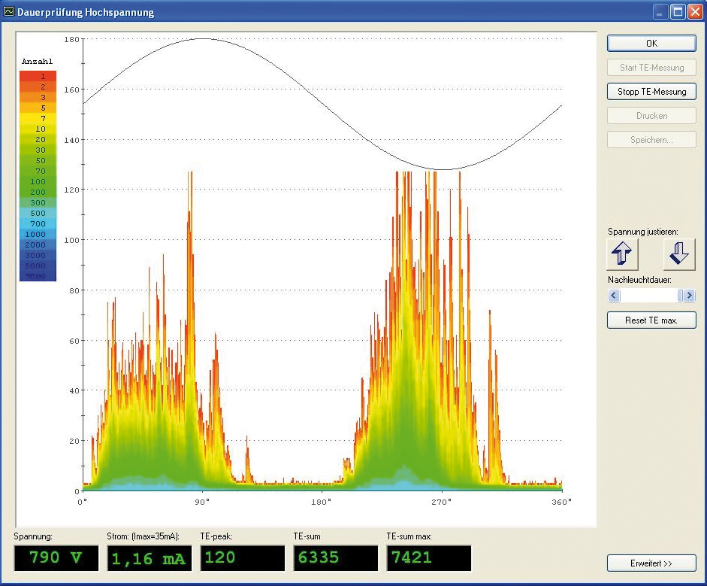Click the application icon in the title bar
The width and height of the screenshot is (707, 586).
[x=11, y=11]
